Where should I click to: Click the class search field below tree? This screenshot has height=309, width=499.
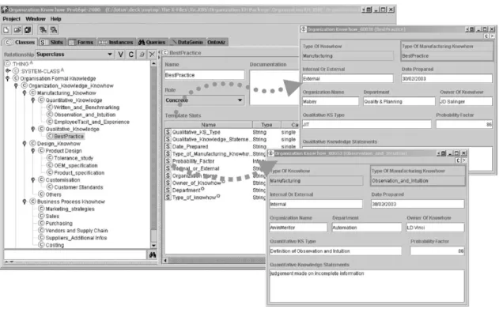[75, 255]
